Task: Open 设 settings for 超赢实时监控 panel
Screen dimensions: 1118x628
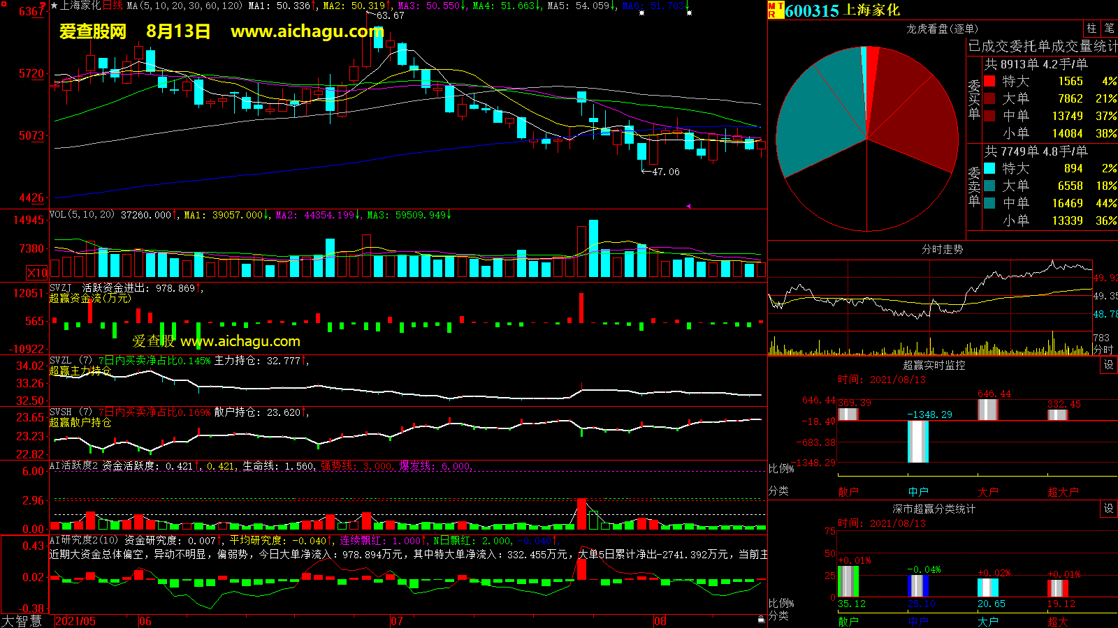Action: pos(1109,365)
